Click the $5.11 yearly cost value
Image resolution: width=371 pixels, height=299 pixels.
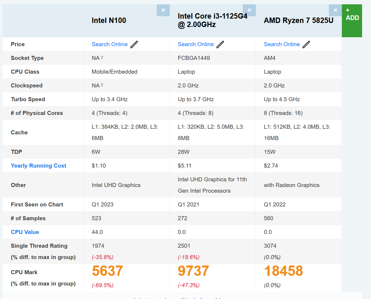(185, 166)
